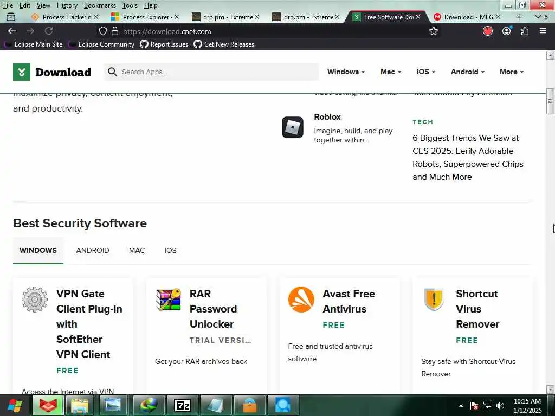Open the taskbar clock showing 10:15 AM

coord(527,405)
